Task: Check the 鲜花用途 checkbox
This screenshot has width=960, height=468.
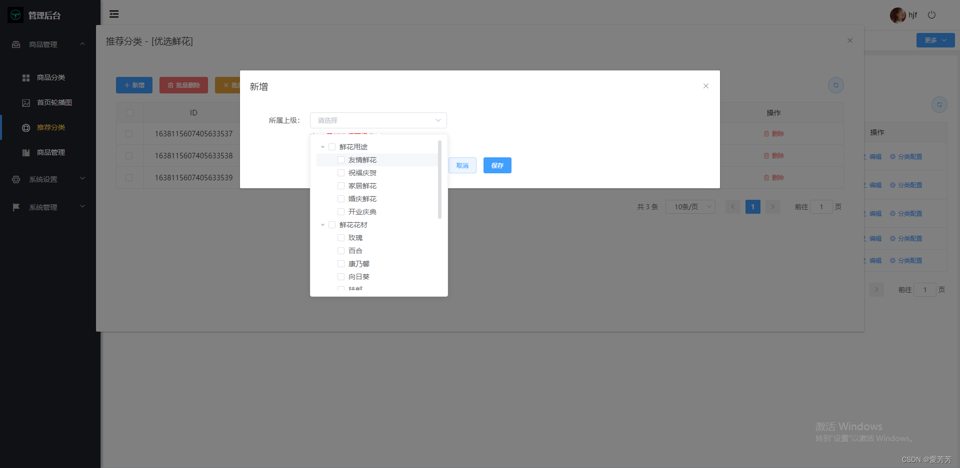Action: [332, 147]
